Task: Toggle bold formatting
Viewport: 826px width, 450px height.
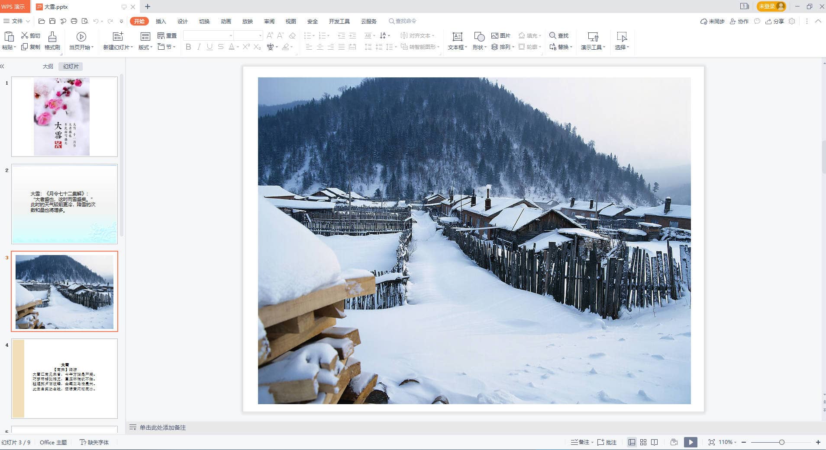Action: (188, 47)
